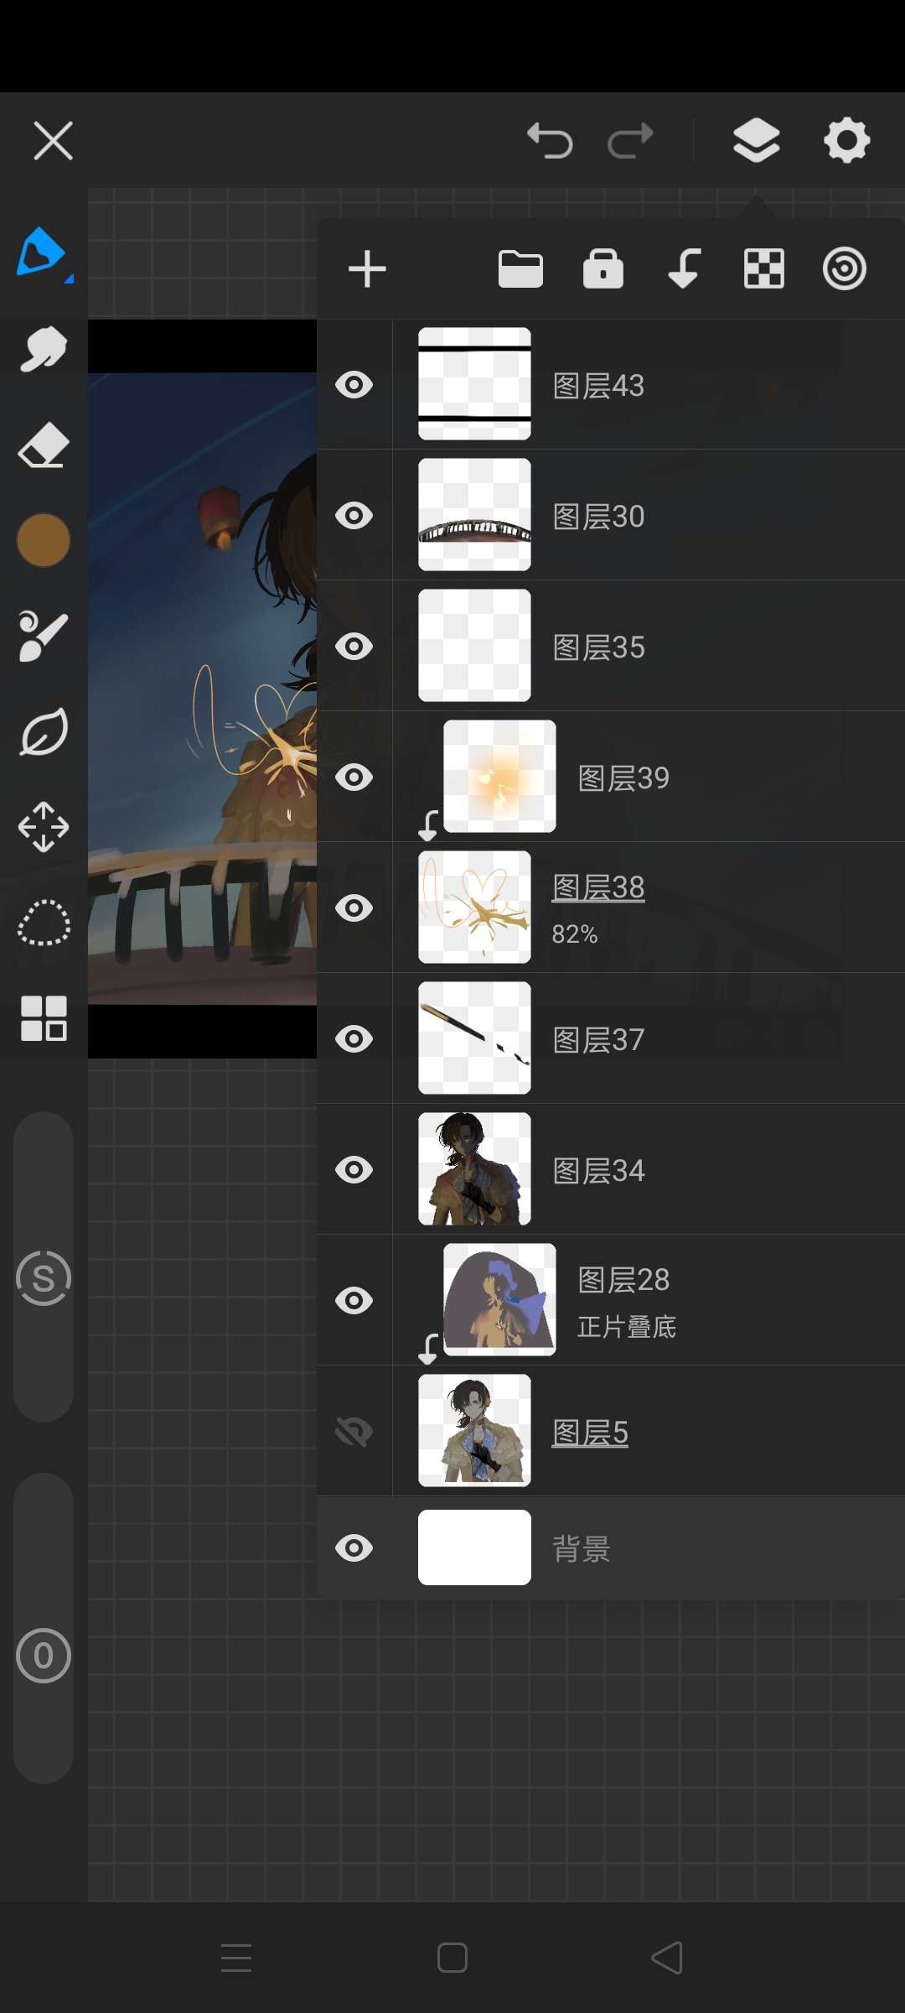
Task: Collapse the layers panel via layers icon
Action: coord(757,140)
